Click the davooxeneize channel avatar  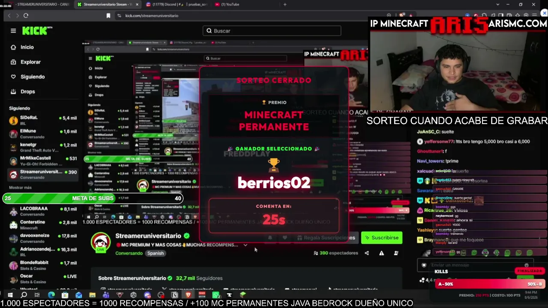(x=14, y=238)
